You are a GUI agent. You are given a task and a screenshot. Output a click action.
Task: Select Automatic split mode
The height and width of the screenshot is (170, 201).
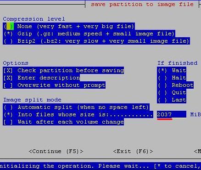(76, 107)
